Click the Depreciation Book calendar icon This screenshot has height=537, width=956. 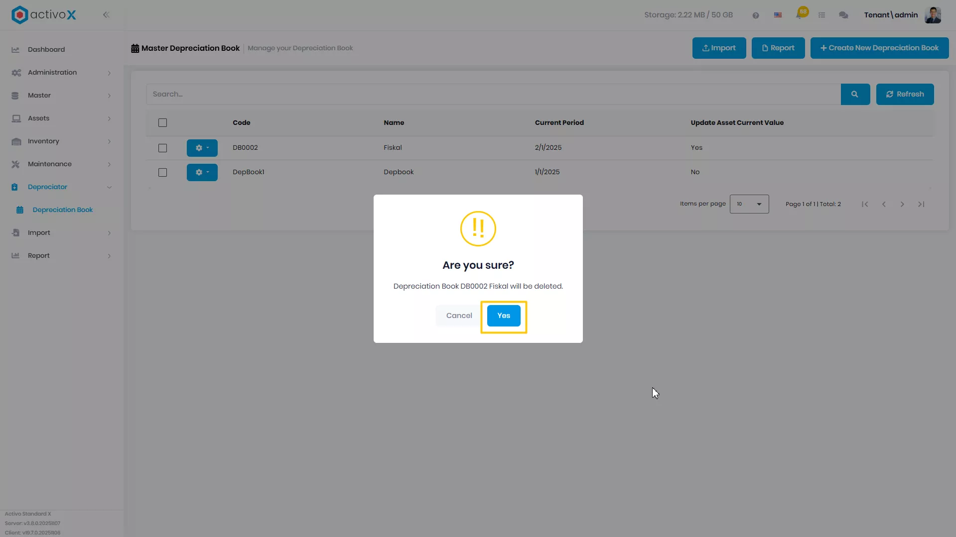coord(20,210)
